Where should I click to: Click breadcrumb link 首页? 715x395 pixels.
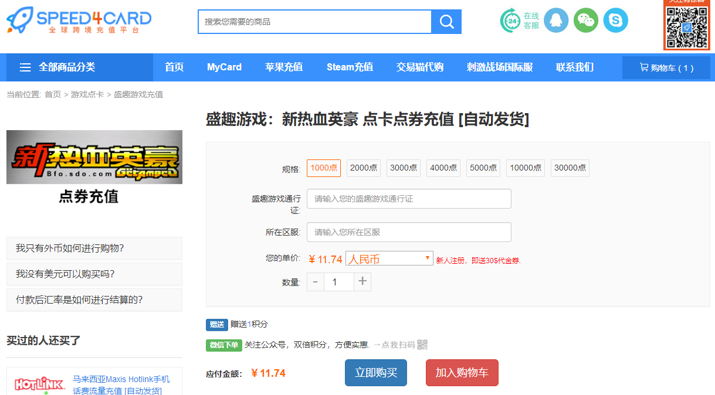tap(53, 94)
